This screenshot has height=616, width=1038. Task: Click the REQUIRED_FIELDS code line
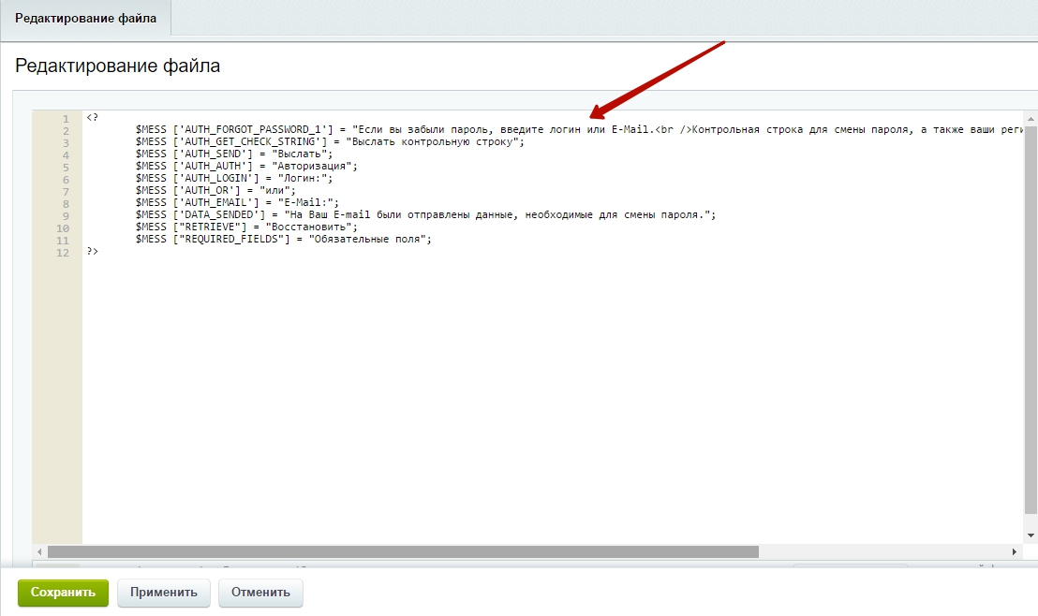point(281,240)
